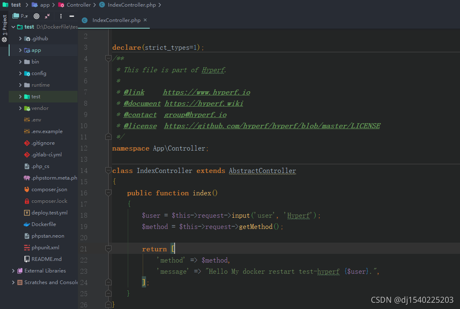Collapse the file doc comment block
This screenshot has width=460, height=309.
click(108, 58)
